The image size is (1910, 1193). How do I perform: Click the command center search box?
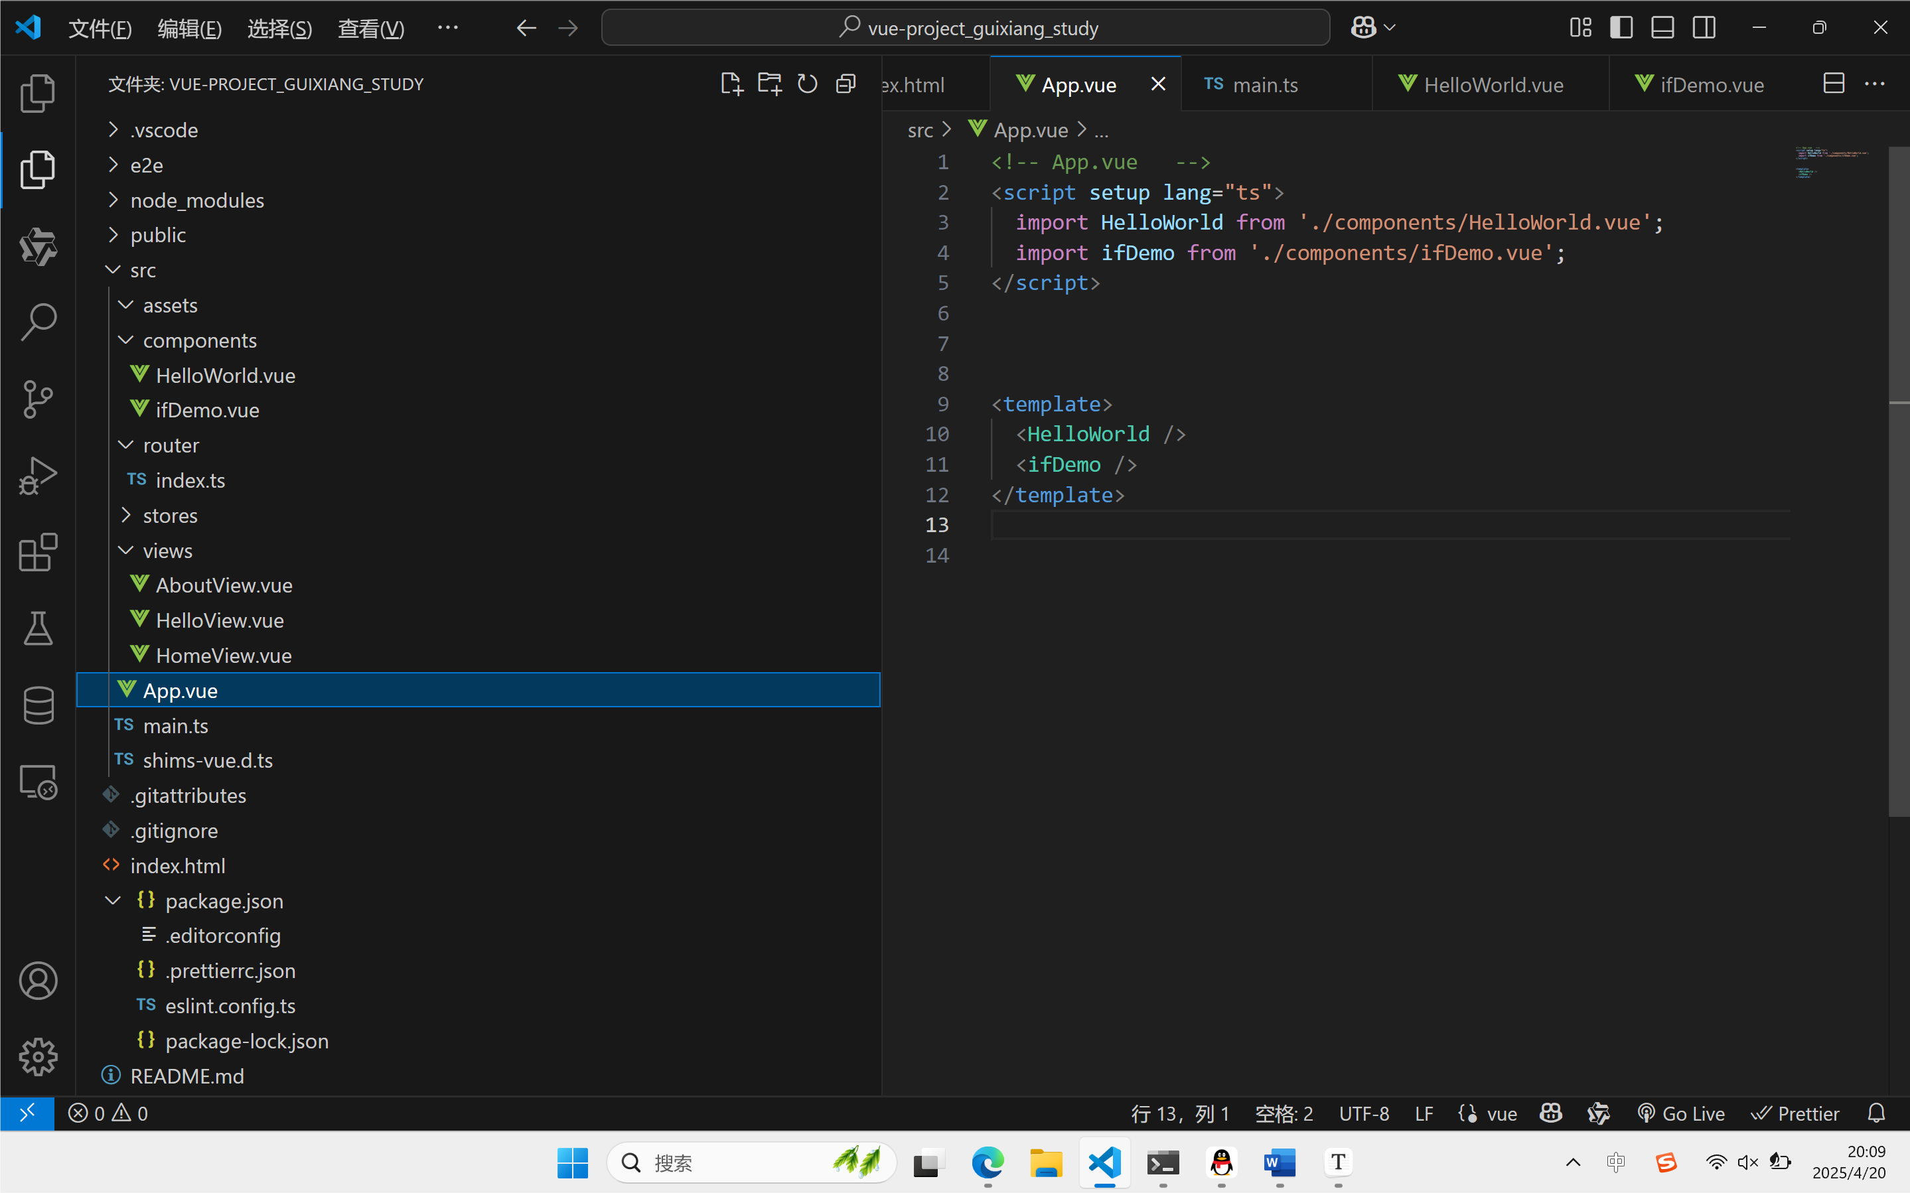[x=965, y=29]
